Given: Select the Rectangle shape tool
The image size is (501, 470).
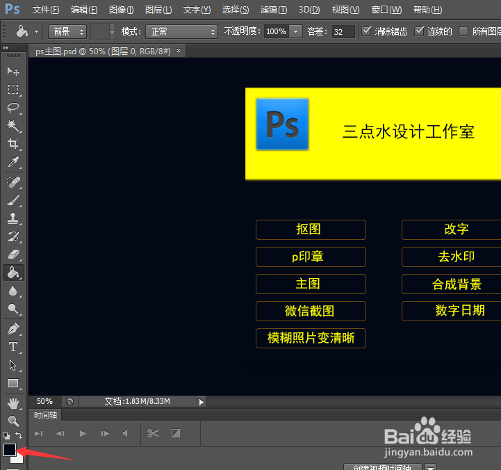Looking at the screenshot, I should click(x=13, y=383).
